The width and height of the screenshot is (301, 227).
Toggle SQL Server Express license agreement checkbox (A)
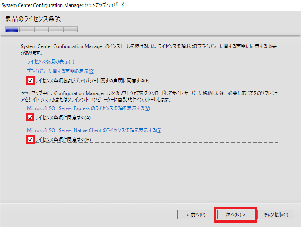[30, 117]
